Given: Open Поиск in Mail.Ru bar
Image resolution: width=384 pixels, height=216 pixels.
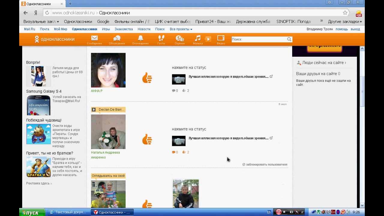Looking at the screenshot, I should point(160,29).
